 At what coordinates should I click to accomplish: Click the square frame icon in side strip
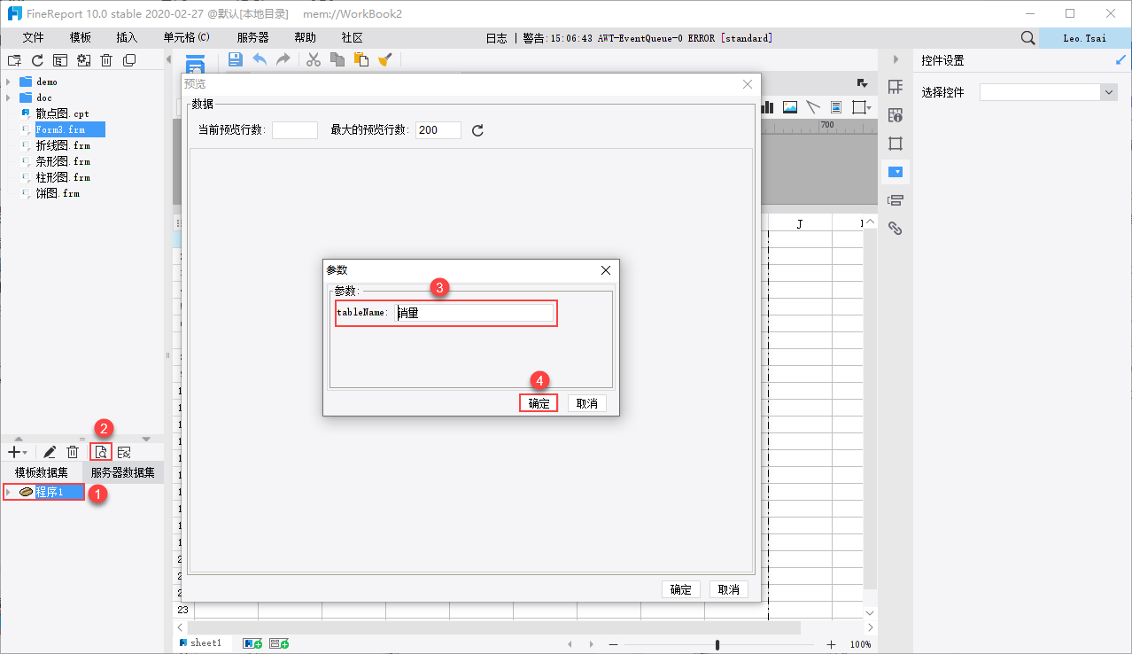point(896,144)
